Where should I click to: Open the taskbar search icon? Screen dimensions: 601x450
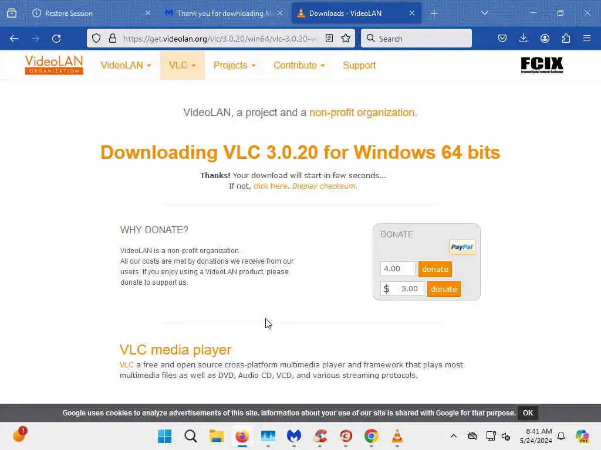coord(191,436)
